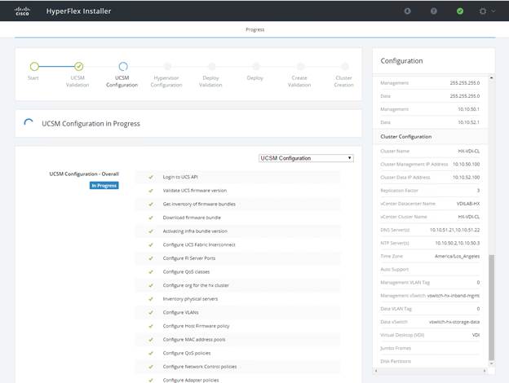This screenshot has height=383, width=509.
Task: Click checkmark for Configure FI Server Ports
Action: click(x=151, y=258)
